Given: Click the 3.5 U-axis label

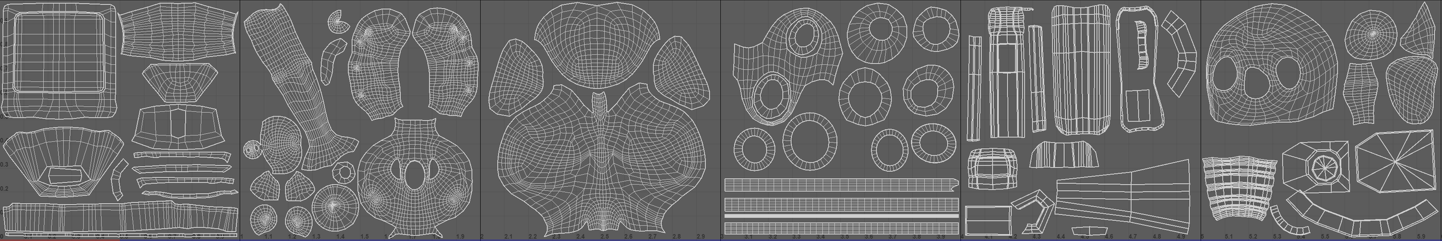Looking at the screenshot, I should click(x=845, y=237).
